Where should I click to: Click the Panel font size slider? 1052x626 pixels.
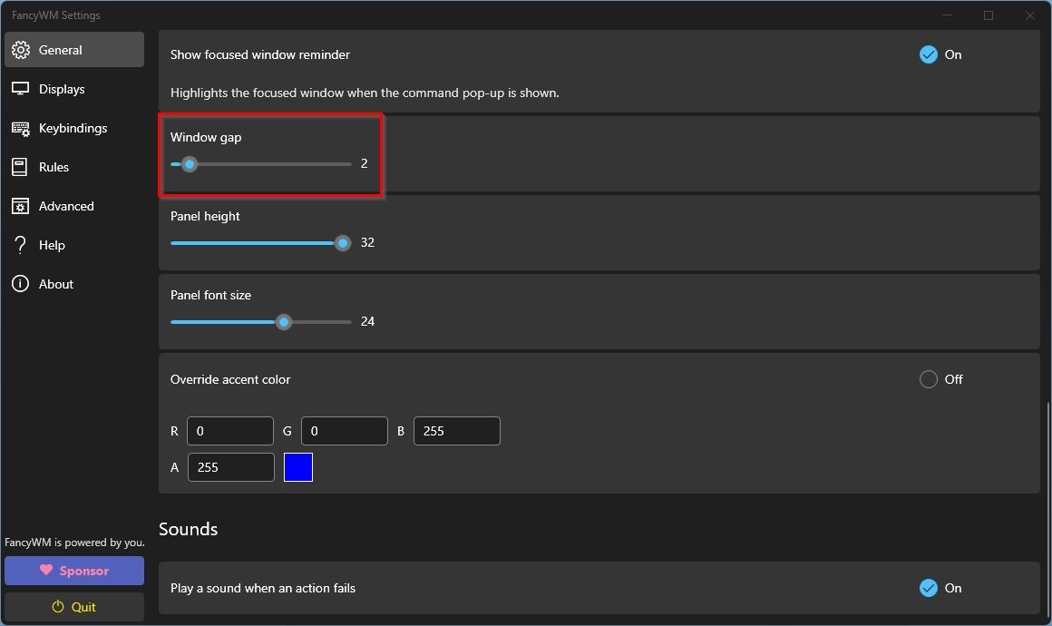pyautogui.click(x=284, y=321)
